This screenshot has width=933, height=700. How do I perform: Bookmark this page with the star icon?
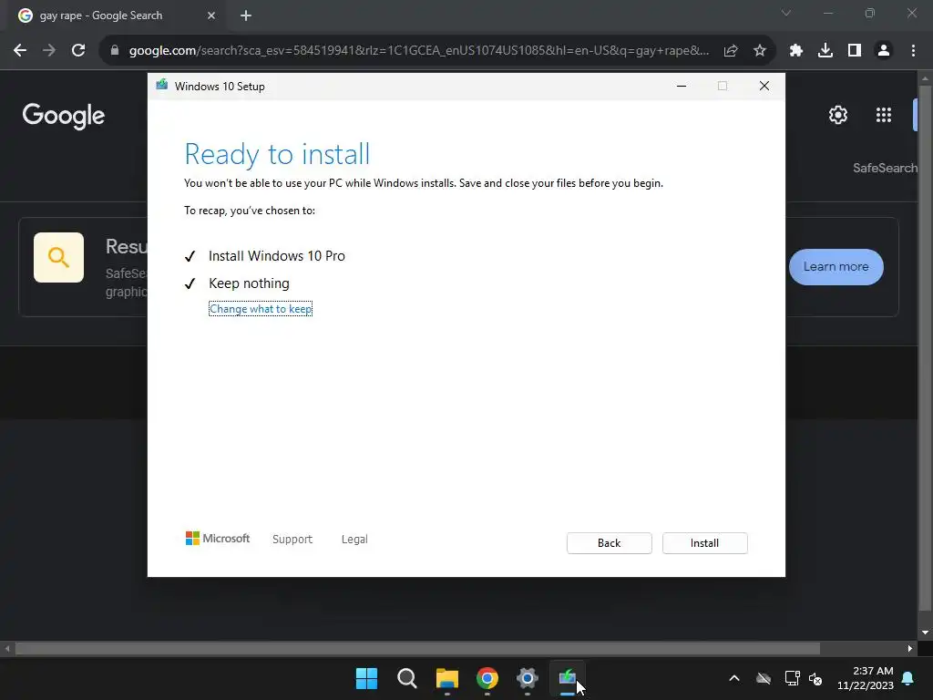[759, 51]
